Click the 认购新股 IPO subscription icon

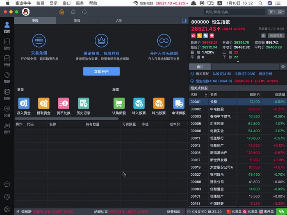(119, 103)
